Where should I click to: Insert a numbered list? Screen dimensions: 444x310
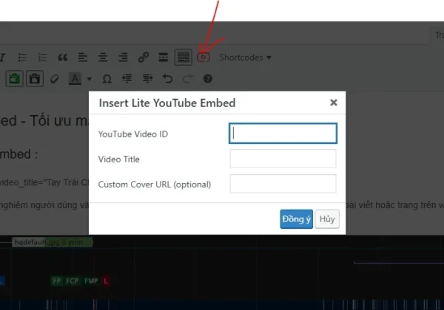point(42,58)
